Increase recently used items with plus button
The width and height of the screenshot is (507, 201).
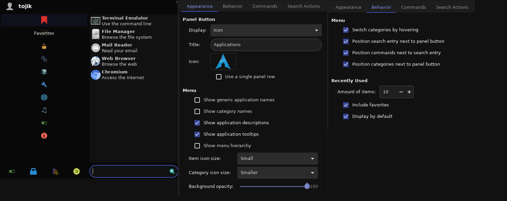coord(409,92)
